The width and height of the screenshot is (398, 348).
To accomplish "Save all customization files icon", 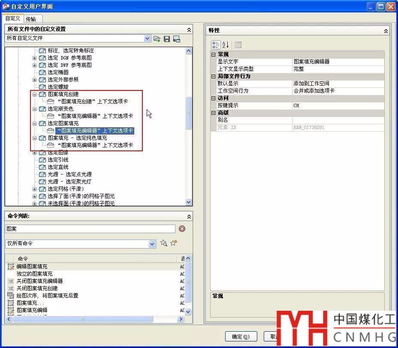I will tap(167, 39).
